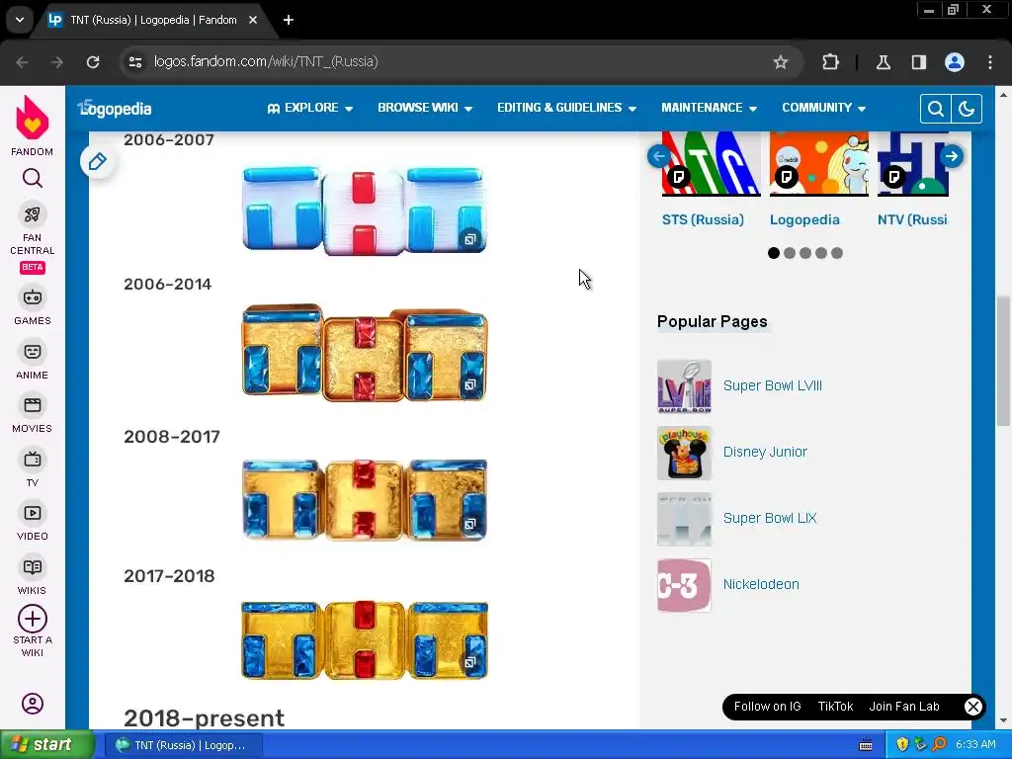Open Chrome profile avatar icon
Viewport: 1012px width, 759px height.
[x=955, y=62]
